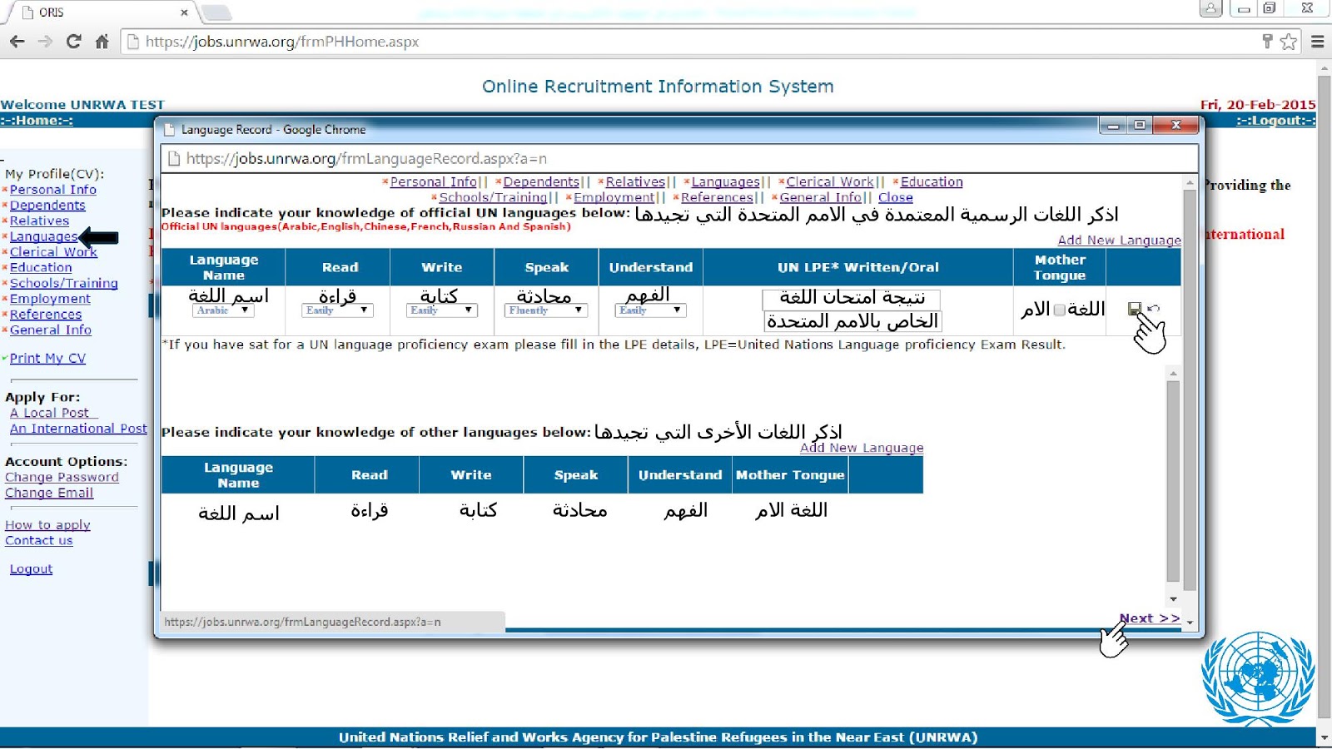
Task: Click Add New Language above the other languages table
Action: [862, 448]
